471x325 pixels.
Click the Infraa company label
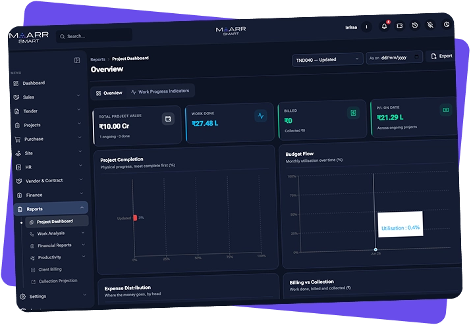pos(351,28)
